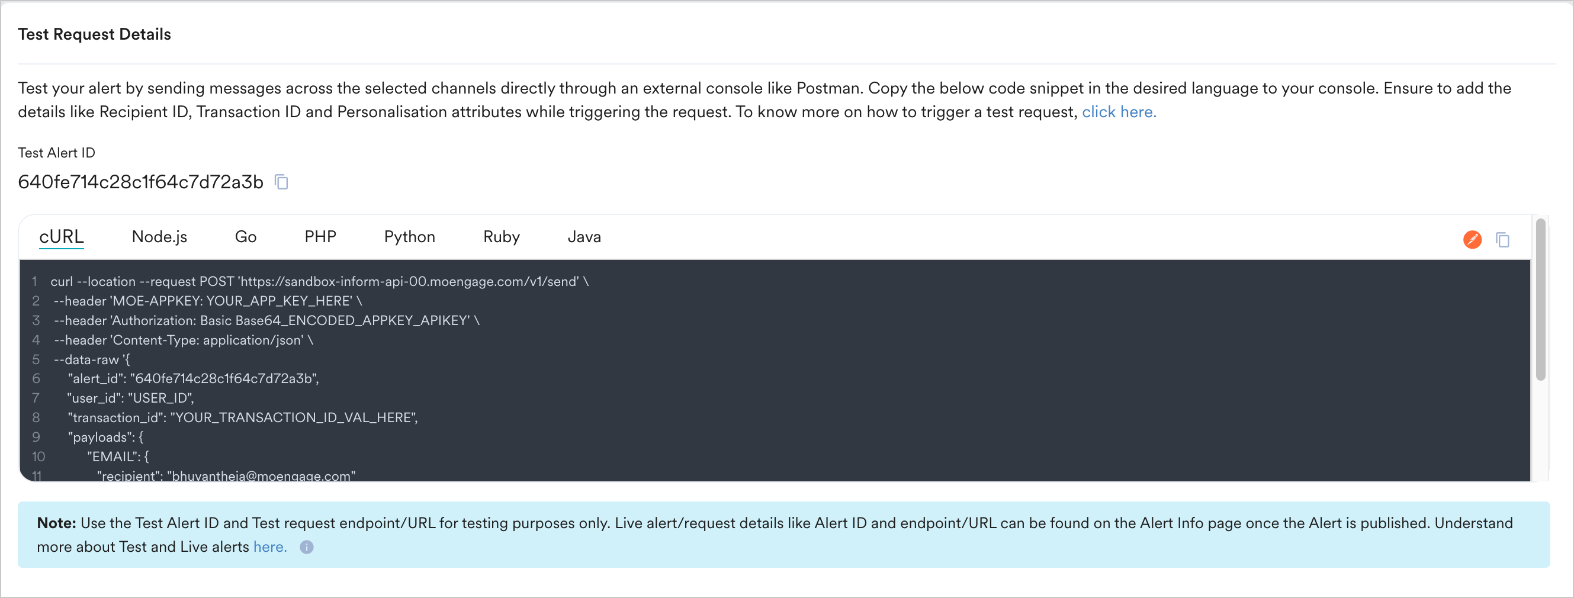
Task: Open the "here" link about Test alerts
Action: coord(269,546)
